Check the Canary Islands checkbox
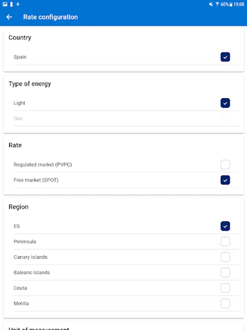This screenshot has height=330, width=247. point(225,257)
